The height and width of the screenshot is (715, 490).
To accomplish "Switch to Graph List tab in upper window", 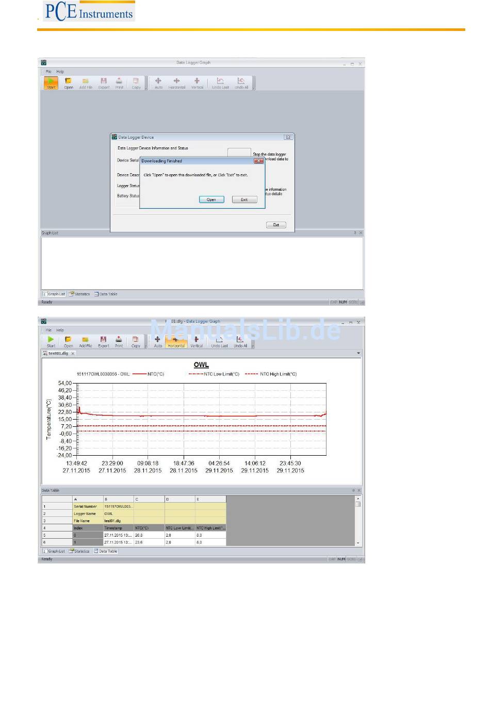I will coord(54,294).
